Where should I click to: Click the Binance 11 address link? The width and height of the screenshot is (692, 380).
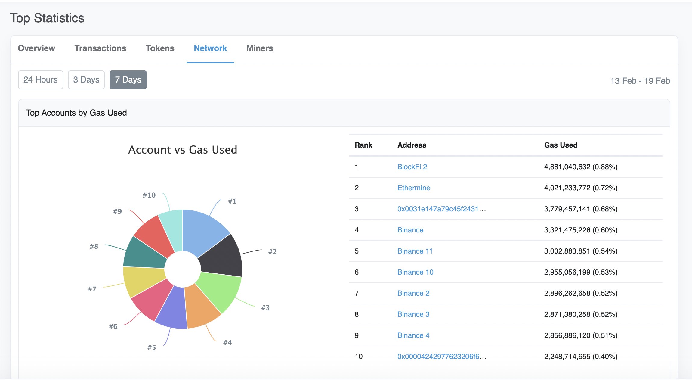415,251
